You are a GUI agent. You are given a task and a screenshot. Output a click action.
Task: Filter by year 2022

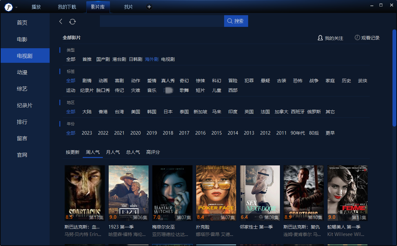click(103, 133)
